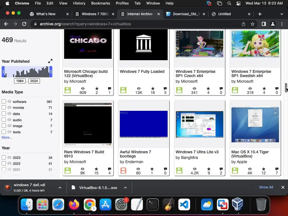Open System Preferences from the dock
288x216 pixels.
point(121,204)
